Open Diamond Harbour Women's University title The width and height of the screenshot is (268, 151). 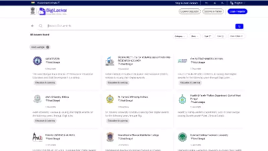click(209, 135)
